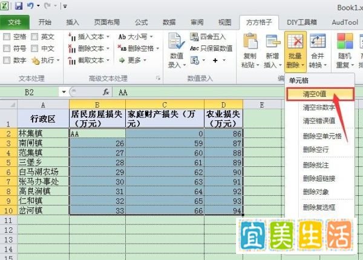Open the 文件 tab
The image size is (363, 260).
coord(15,22)
